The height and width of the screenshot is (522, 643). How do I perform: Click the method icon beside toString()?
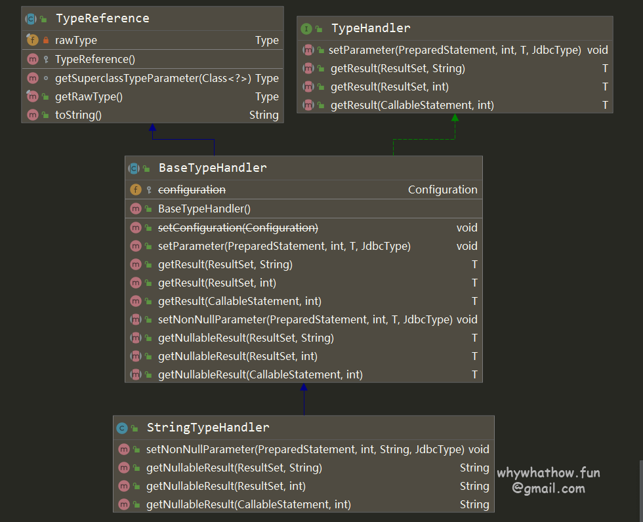32,115
